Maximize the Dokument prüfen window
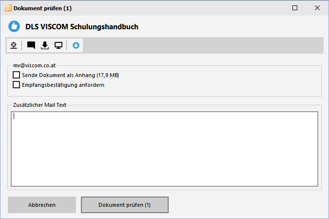Image resolution: width=329 pixels, height=219 pixels. (295, 8)
